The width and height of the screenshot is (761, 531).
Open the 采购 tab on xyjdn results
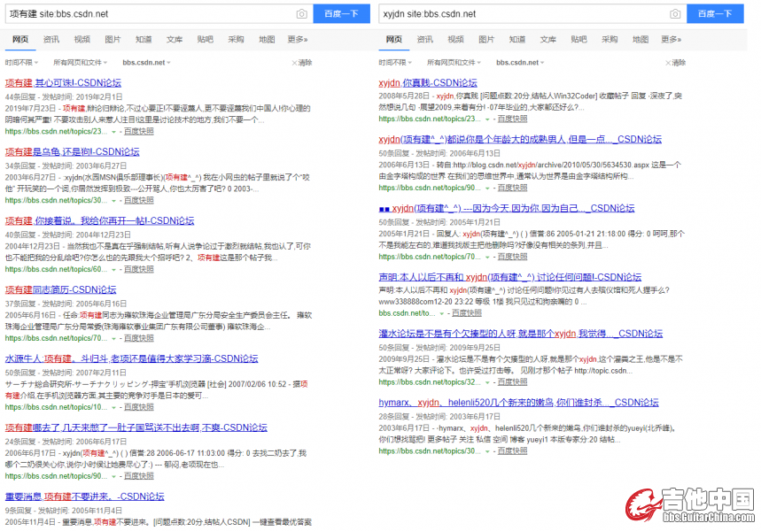tap(610, 39)
